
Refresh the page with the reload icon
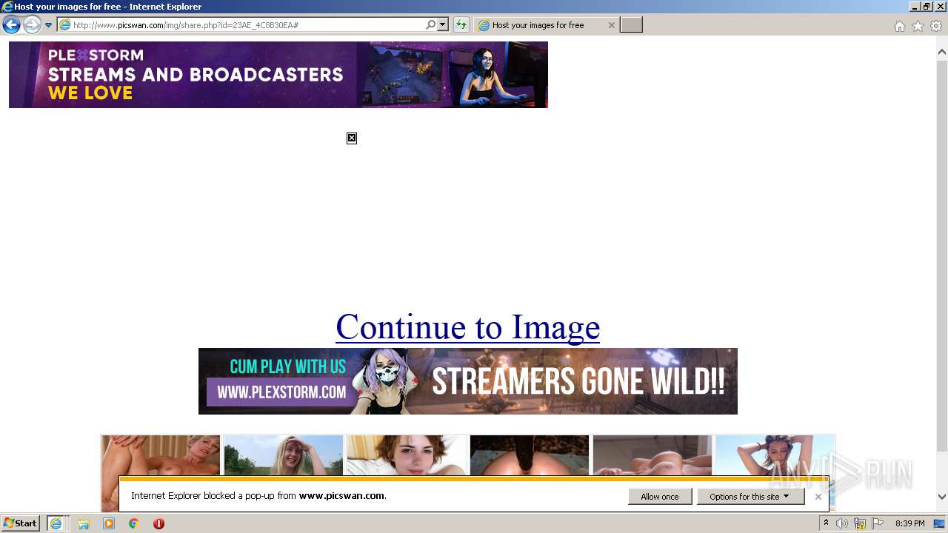[x=461, y=25]
